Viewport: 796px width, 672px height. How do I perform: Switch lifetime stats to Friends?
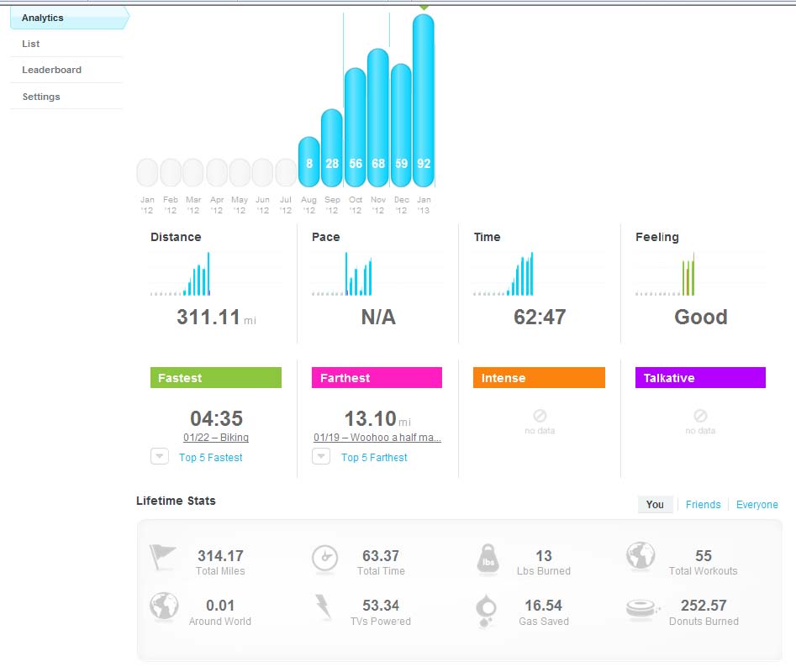tap(703, 505)
